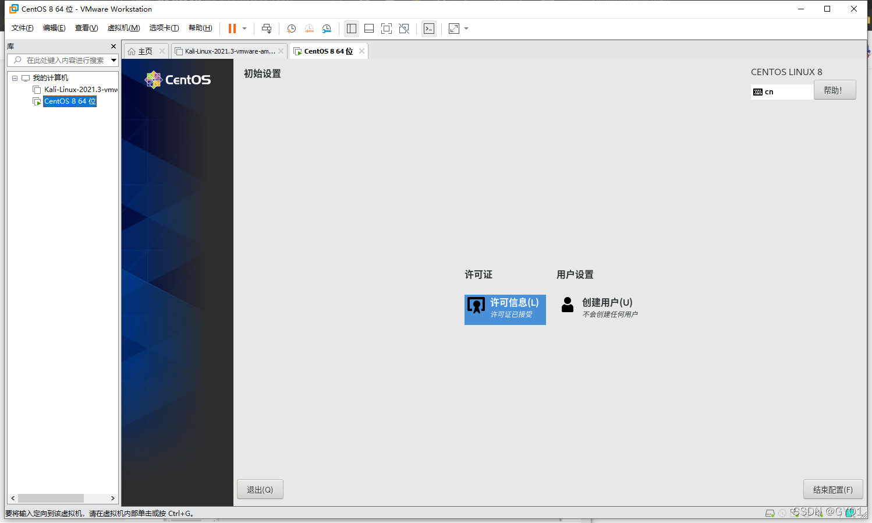Image resolution: width=872 pixels, height=523 pixels.
Task: Open the fit guest display dropdown arrow
Action: pos(465,28)
